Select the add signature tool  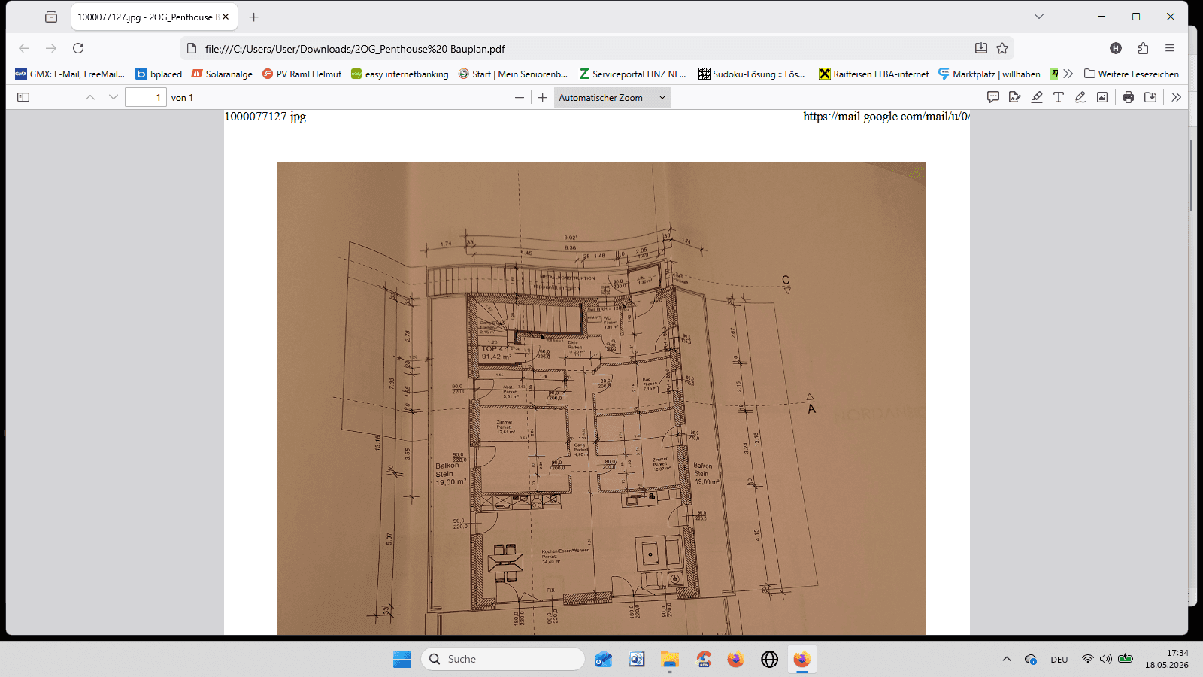pyautogui.click(x=1015, y=97)
